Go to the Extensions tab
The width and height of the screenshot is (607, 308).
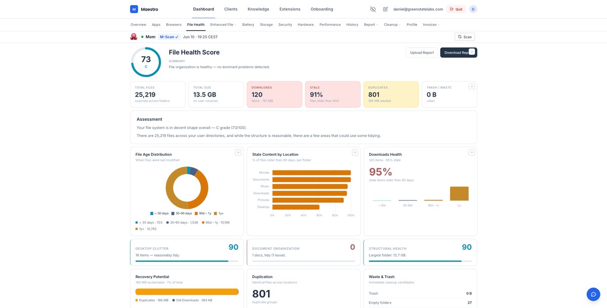290,9
